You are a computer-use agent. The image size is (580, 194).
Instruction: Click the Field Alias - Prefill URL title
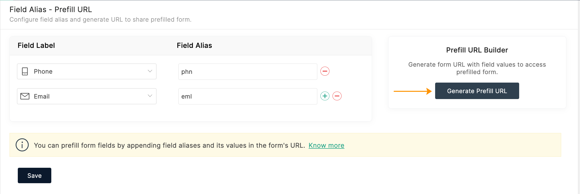coord(51,10)
